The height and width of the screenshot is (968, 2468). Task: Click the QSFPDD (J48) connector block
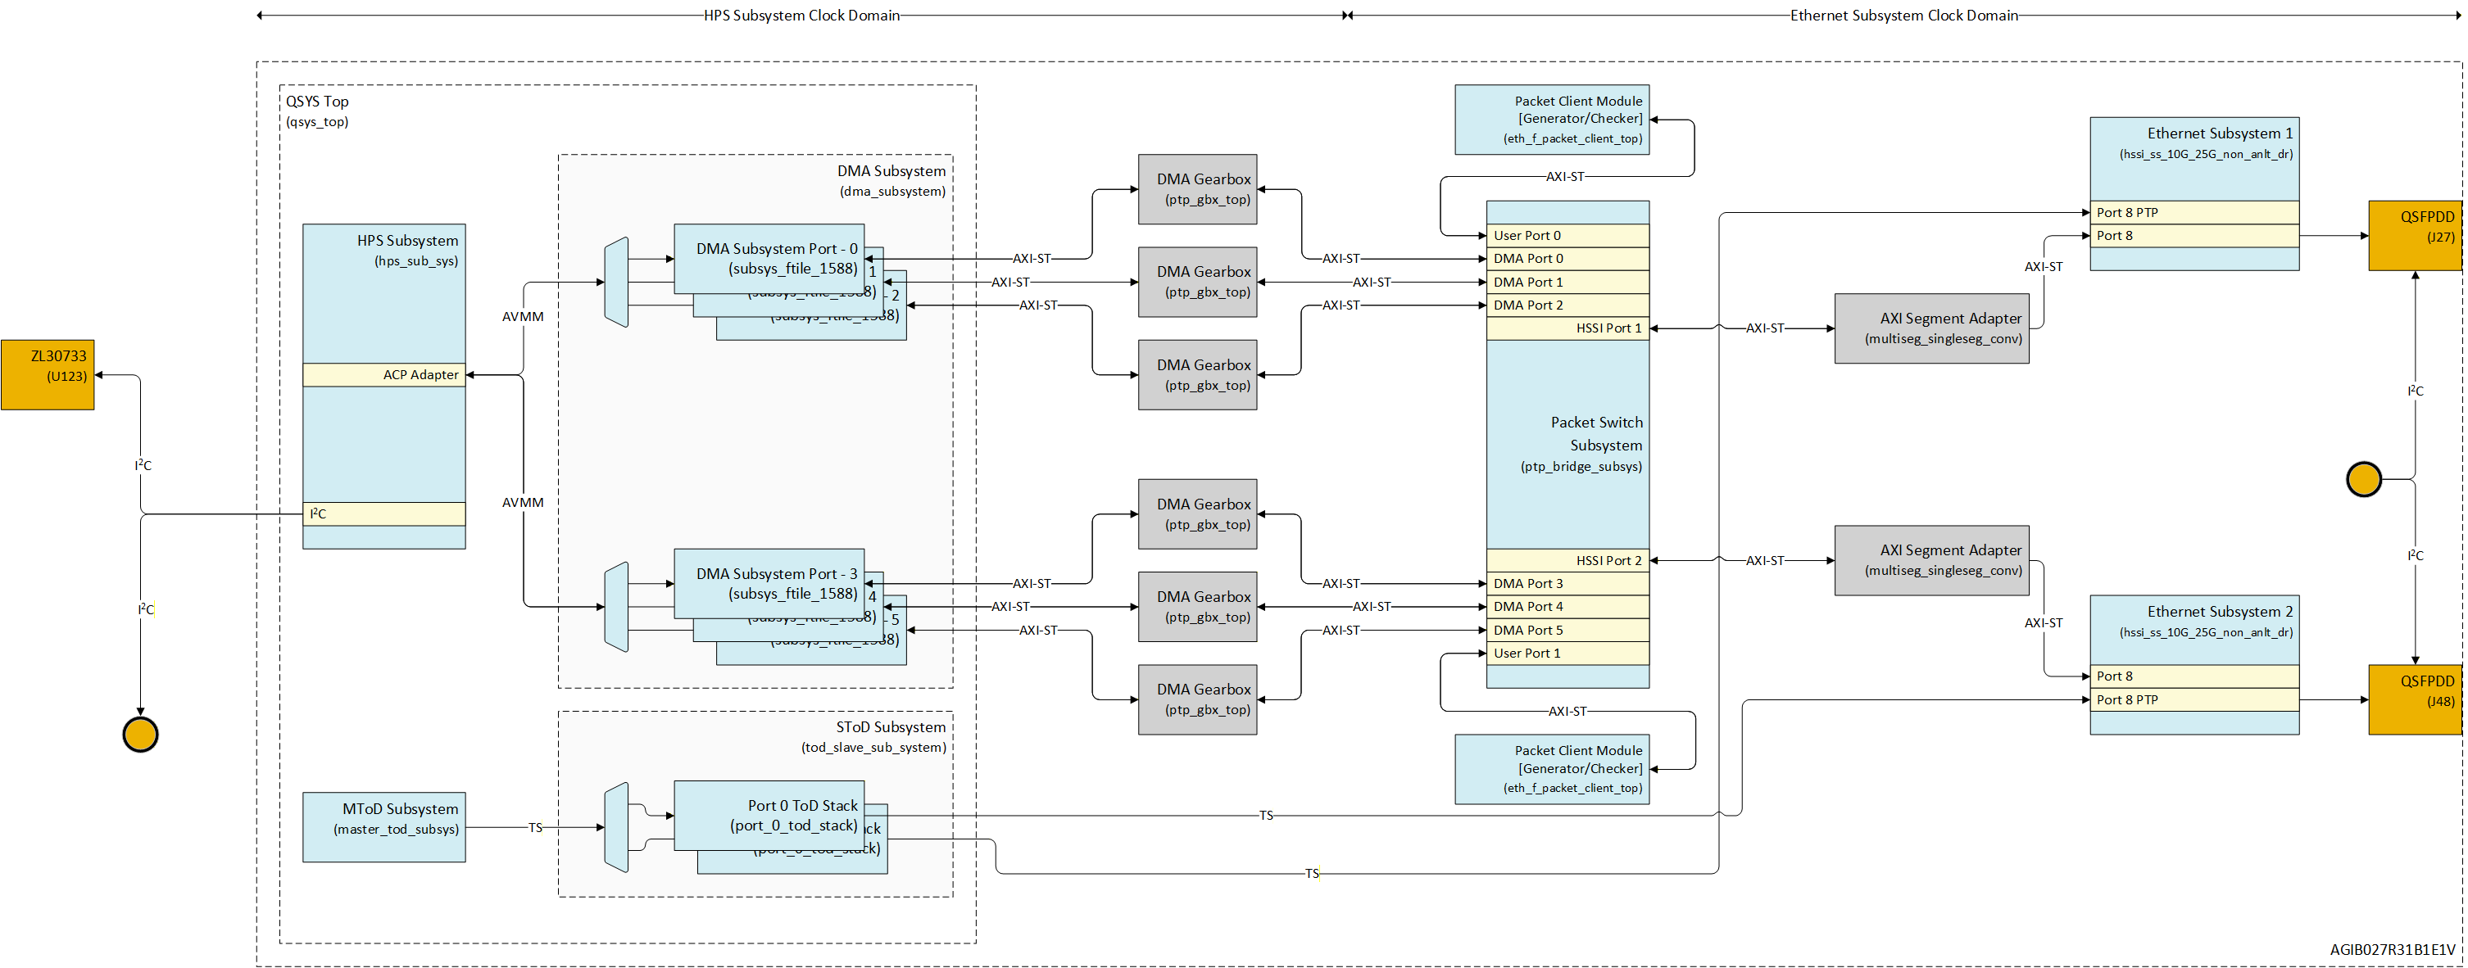pos(2415,700)
